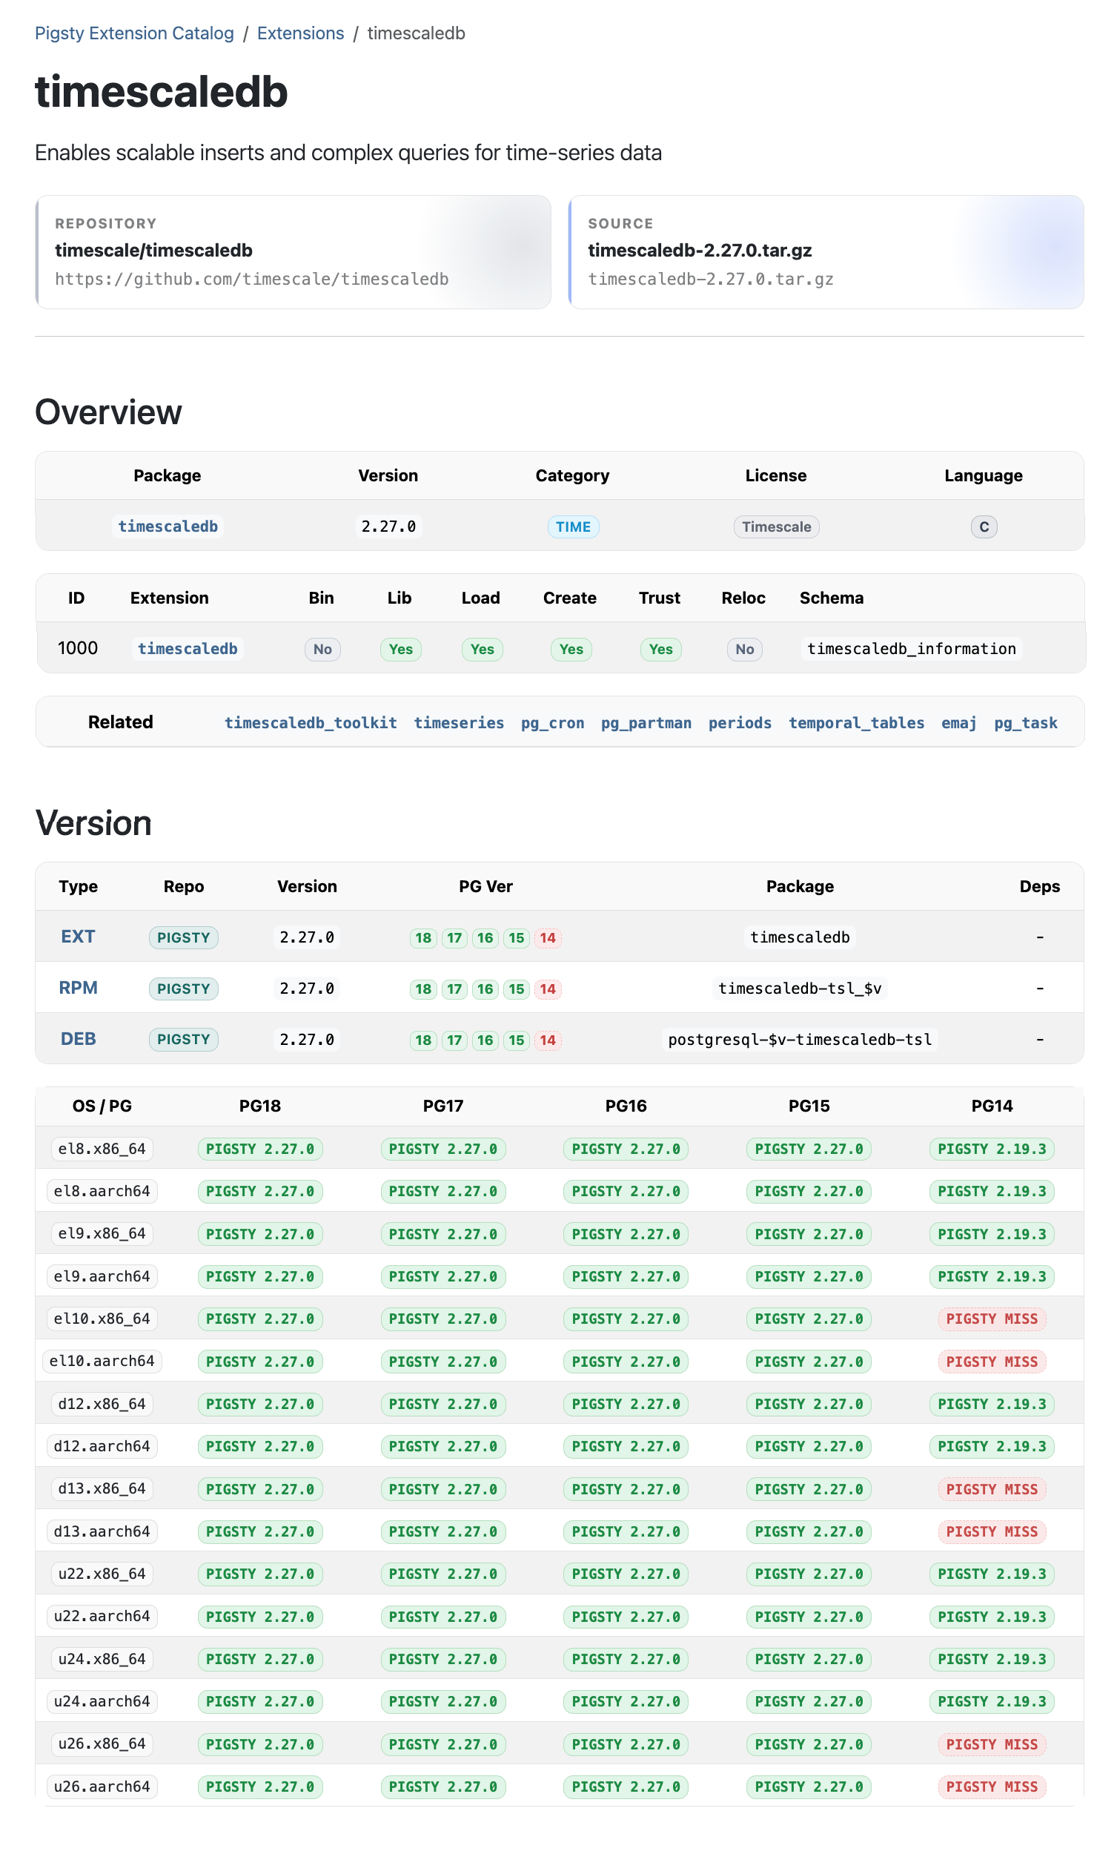Click PG18 badge for el8.x86_64
Image resolution: width=1094 pixels, height=1854 pixels.
click(260, 1149)
